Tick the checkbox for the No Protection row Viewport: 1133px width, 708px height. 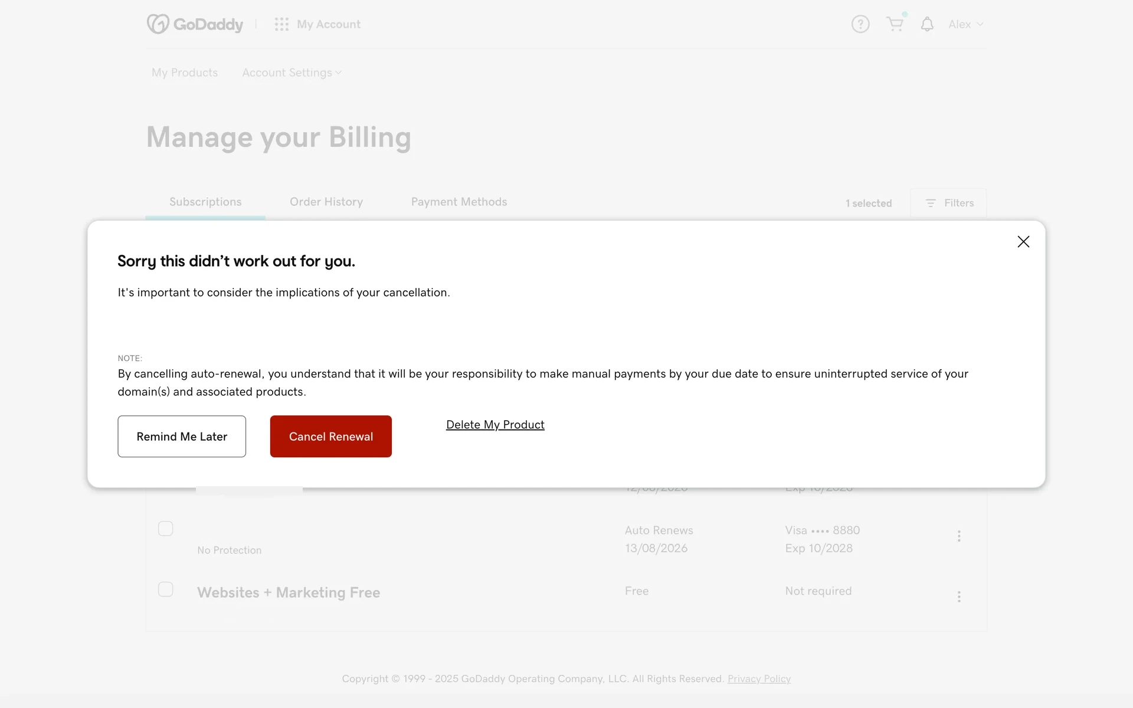point(166,529)
